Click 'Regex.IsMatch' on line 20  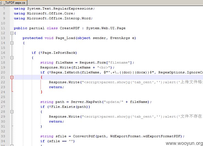point(65,72)
